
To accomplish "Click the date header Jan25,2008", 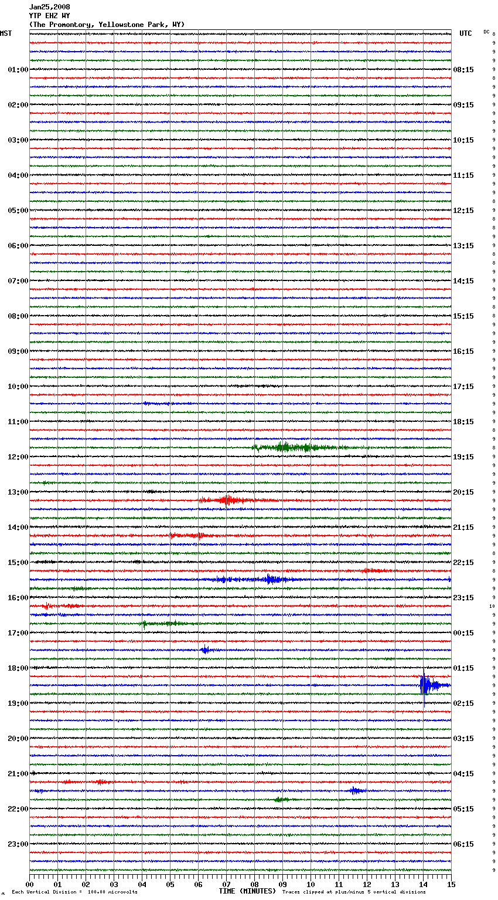I will tap(49, 7).
